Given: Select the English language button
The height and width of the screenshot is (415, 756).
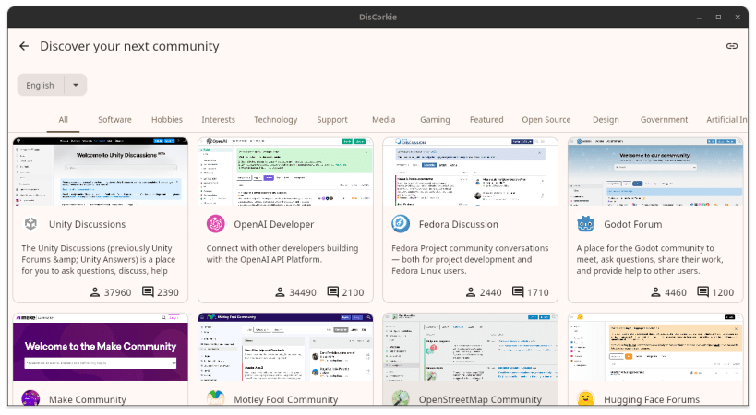Looking at the screenshot, I should [41, 85].
